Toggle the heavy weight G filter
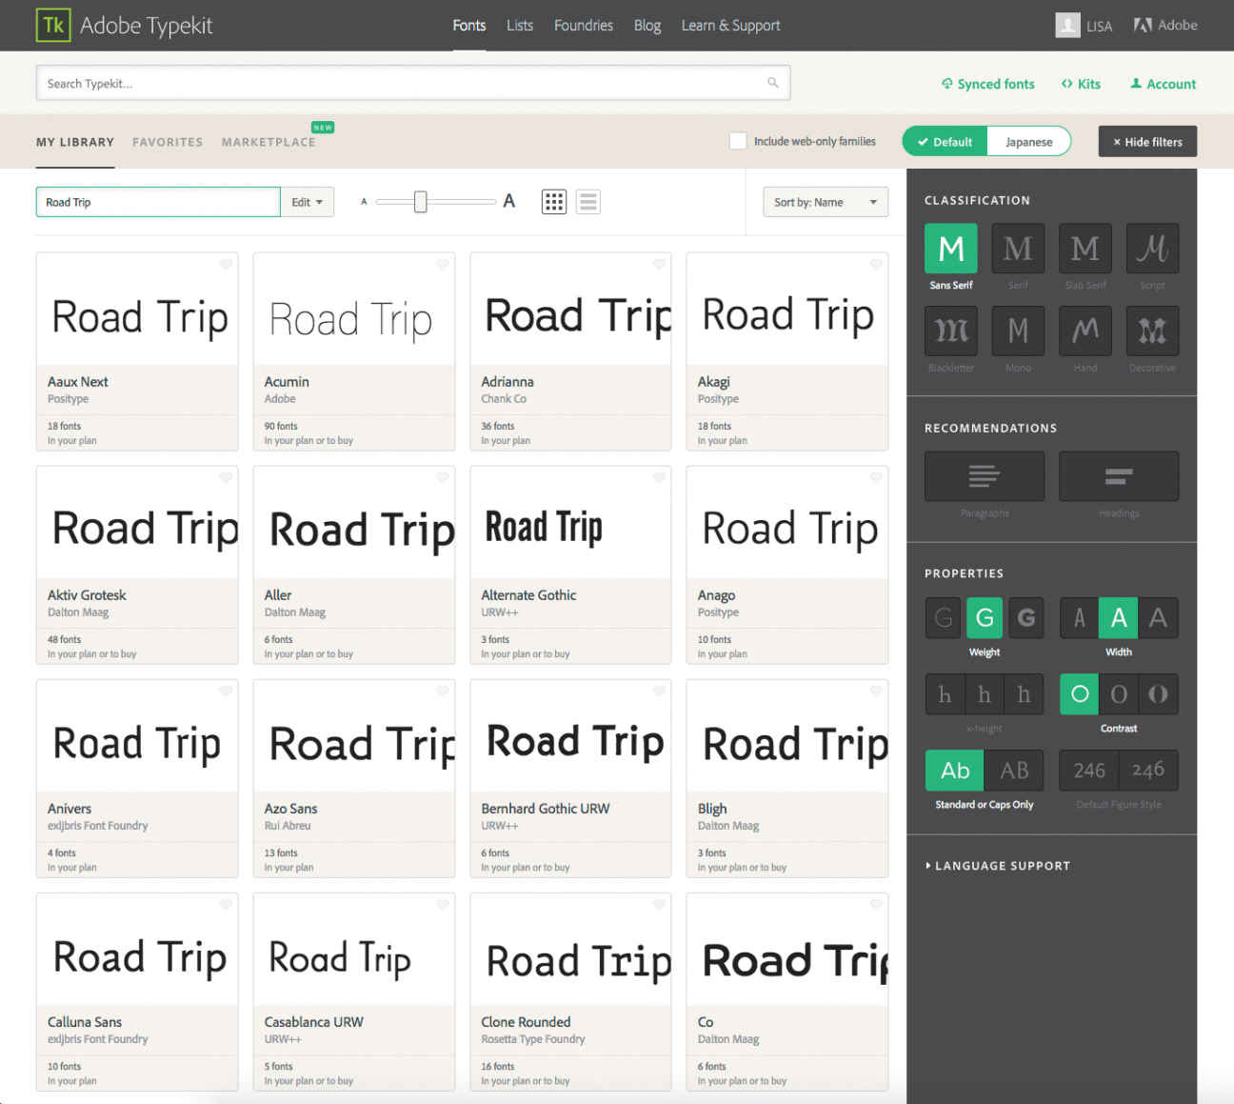Screen dimensions: 1234x1104 tap(1025, 618)
